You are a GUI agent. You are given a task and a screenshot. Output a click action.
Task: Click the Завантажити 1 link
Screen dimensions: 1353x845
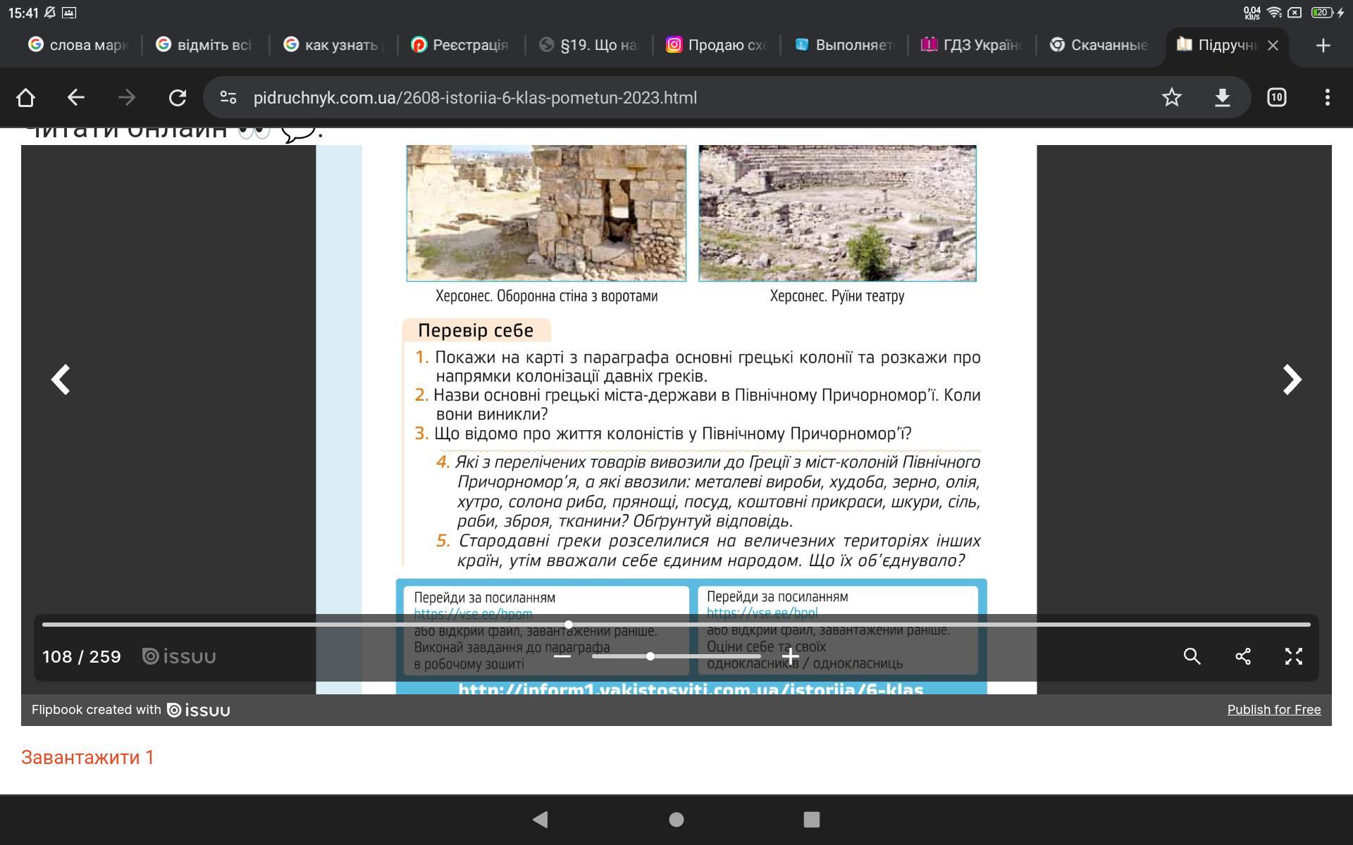[87, 757]
